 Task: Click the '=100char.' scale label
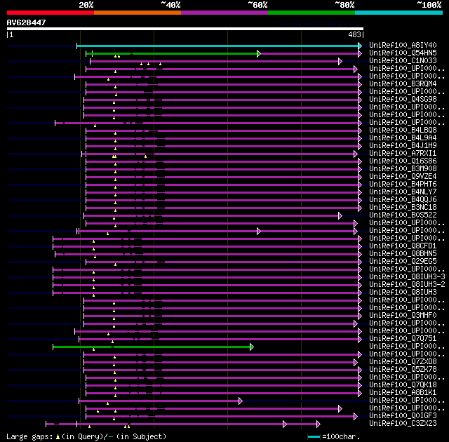pyautogui.click(x=341, y=437)
